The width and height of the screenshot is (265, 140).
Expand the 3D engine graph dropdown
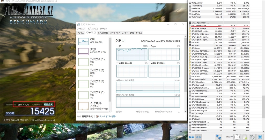point(117,46)
